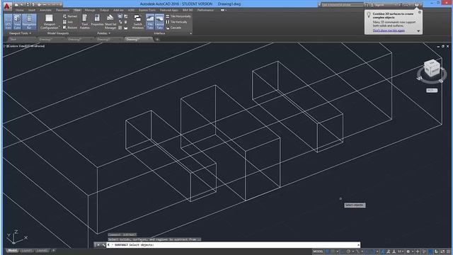
Task: Click the Plot icon in quick access toolbar
Action: (x=39, y=5)
